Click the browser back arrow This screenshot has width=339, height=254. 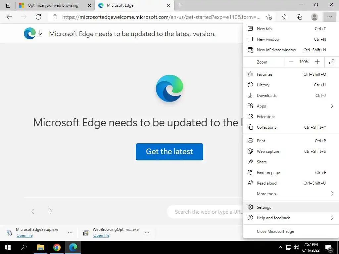click(9, 17)
